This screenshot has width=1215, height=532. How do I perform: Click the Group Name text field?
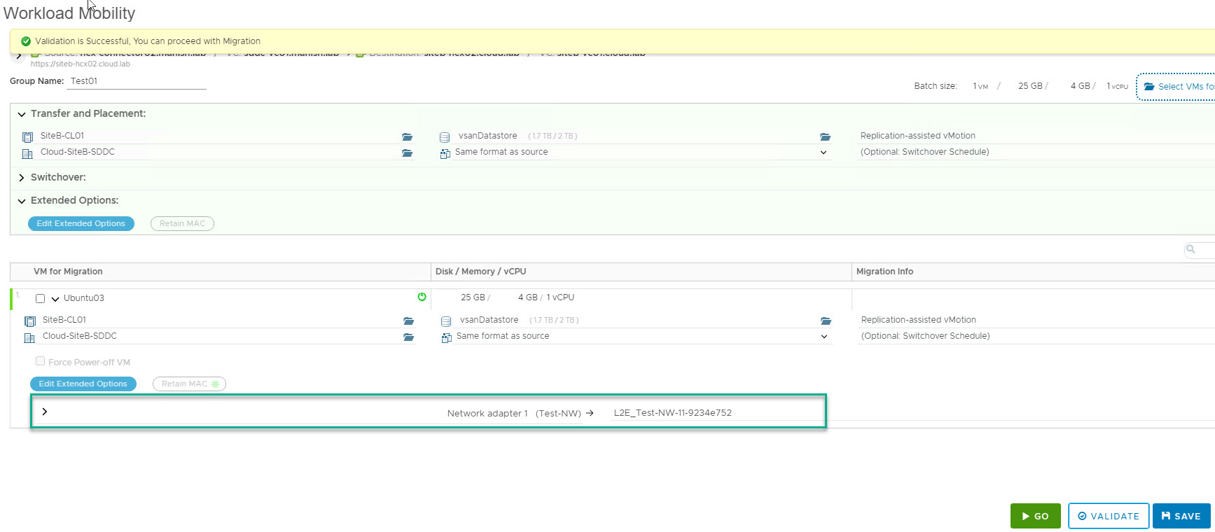tap(137, 81)
